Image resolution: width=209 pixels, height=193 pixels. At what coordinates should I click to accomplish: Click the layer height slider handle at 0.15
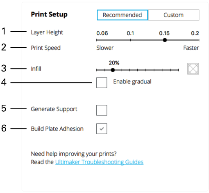click(165, 40)
